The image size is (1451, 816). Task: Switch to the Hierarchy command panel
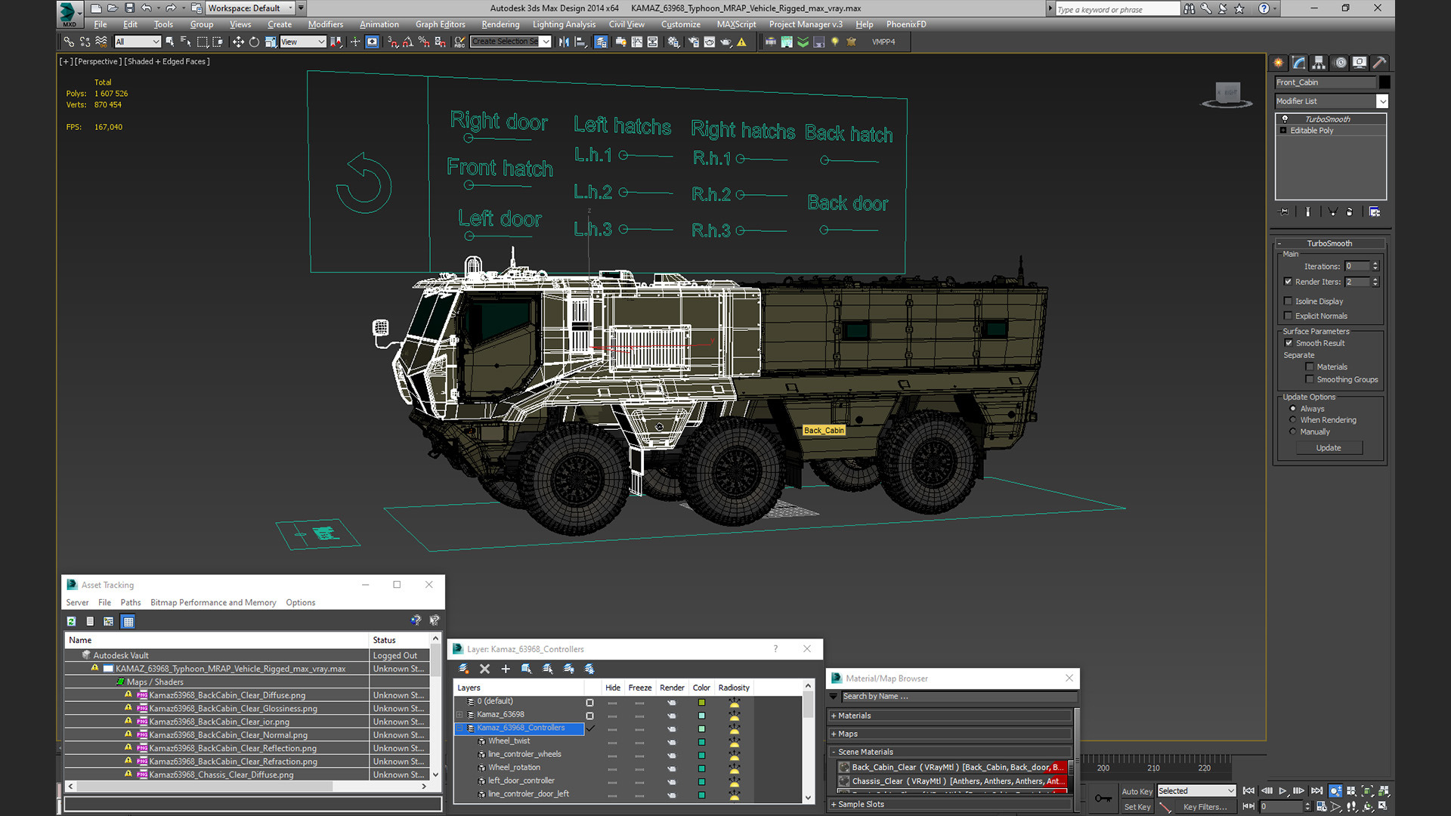click(x=1319, y=63)
